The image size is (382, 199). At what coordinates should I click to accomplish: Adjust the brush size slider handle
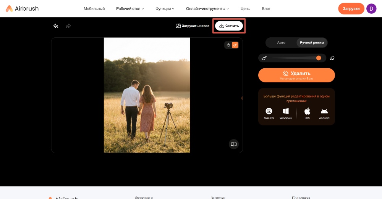[319, 58]
